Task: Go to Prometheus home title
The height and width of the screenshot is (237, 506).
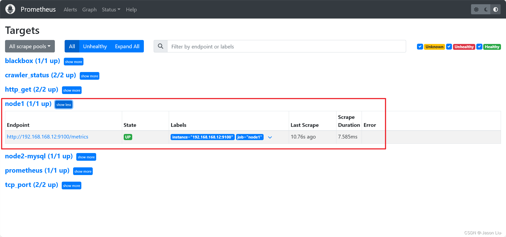Action: (x=38, y=10)
